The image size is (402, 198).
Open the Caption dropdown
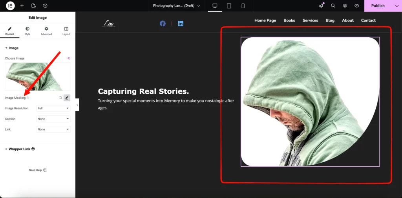pos(53,119)
